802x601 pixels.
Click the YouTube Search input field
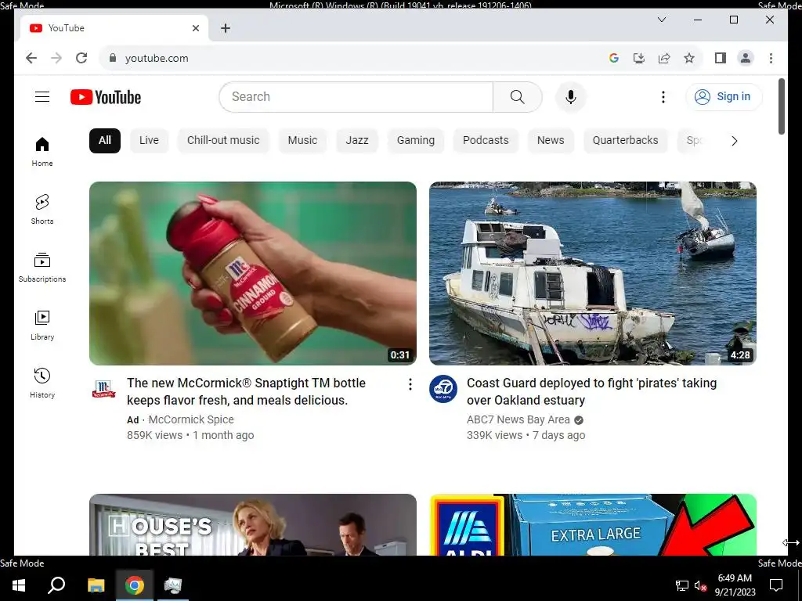[x=356, y=97]
